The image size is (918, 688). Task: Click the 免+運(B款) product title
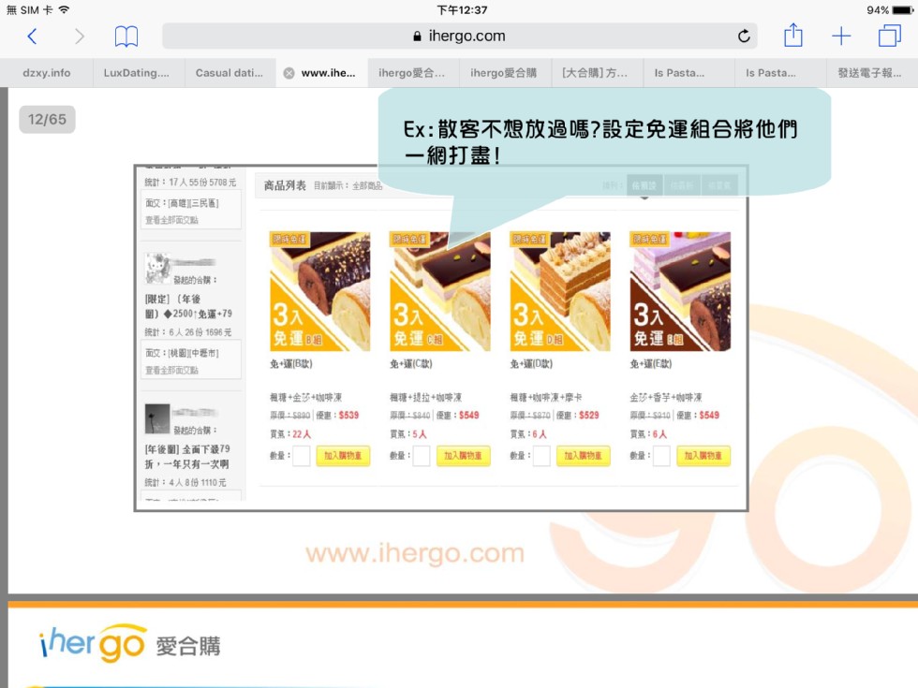[291, 364]
